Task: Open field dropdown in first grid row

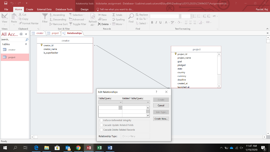Action: (120, 108)
